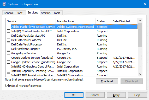Check Google Update Service (gupdatem) checkbox

pos(8,62)
